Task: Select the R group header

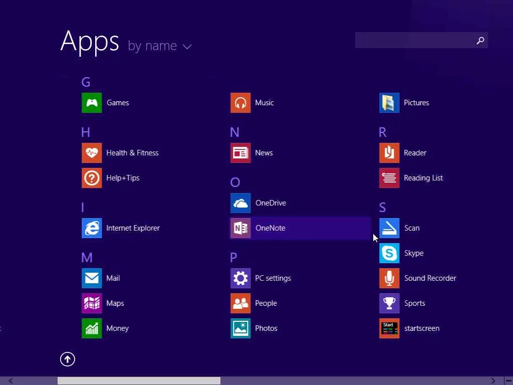Action: tap(382, 132)
